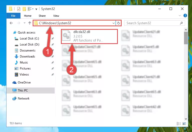This screenshot has height=132, width=192.
Task: Go back with the left arrow button
Action: click(11, 23)
